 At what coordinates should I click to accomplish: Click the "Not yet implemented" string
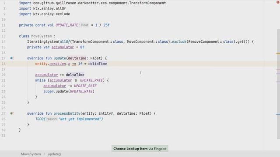(80, 119)
